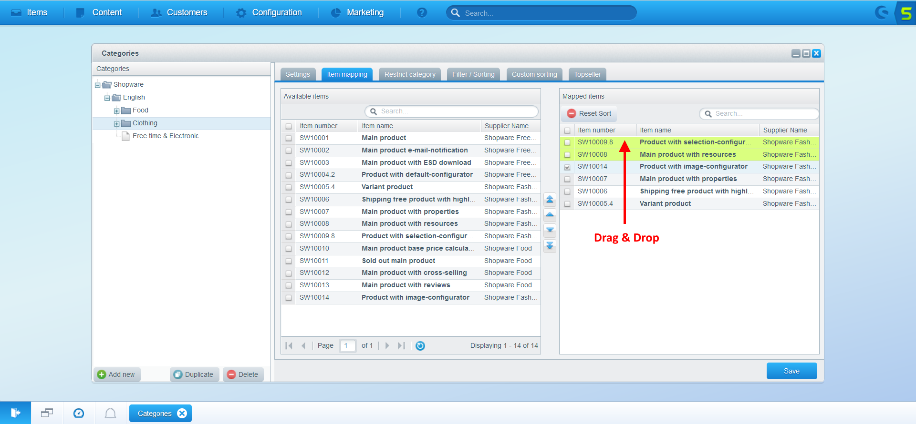
Task: Uncheck the mapped item SW10014 checkbox
Action: pos(567,167)
